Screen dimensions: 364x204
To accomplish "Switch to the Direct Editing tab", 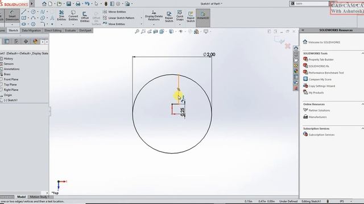I will coord(53,30).
